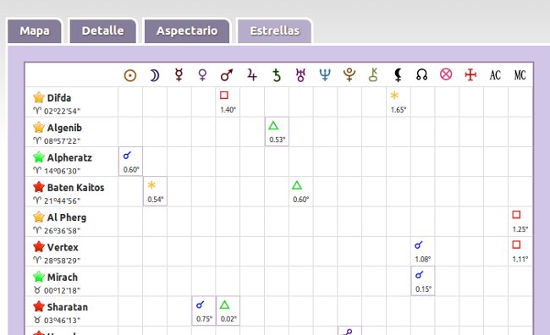Screen dimensions: 550x335
Task: Open the Aspectario tab
Action: pos(187,30)
